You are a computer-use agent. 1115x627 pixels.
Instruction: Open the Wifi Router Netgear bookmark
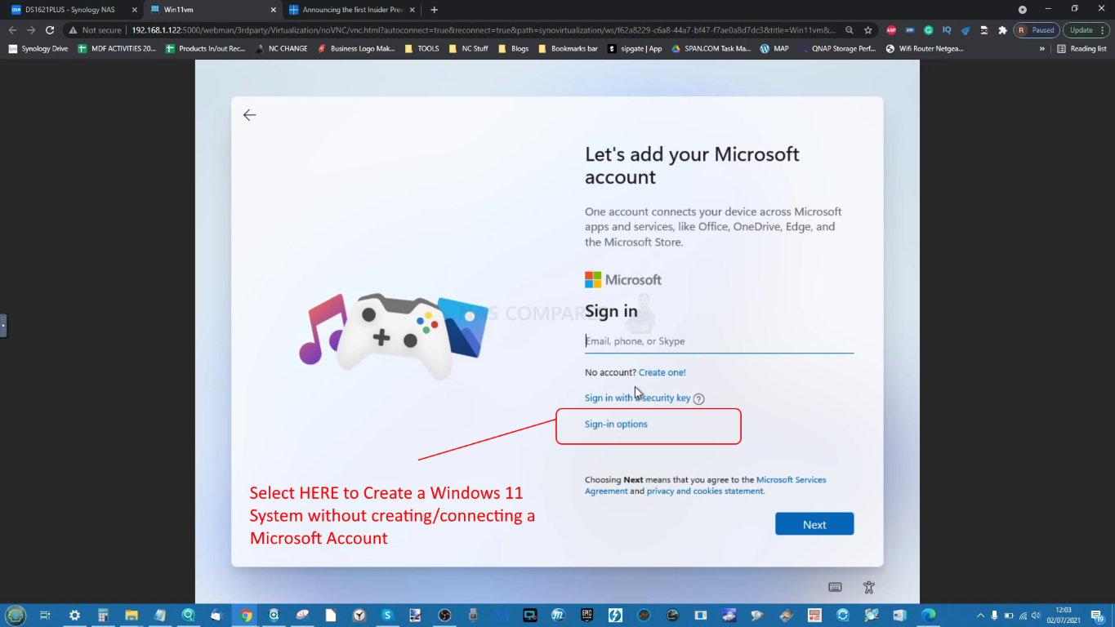(x=925, y=49)
